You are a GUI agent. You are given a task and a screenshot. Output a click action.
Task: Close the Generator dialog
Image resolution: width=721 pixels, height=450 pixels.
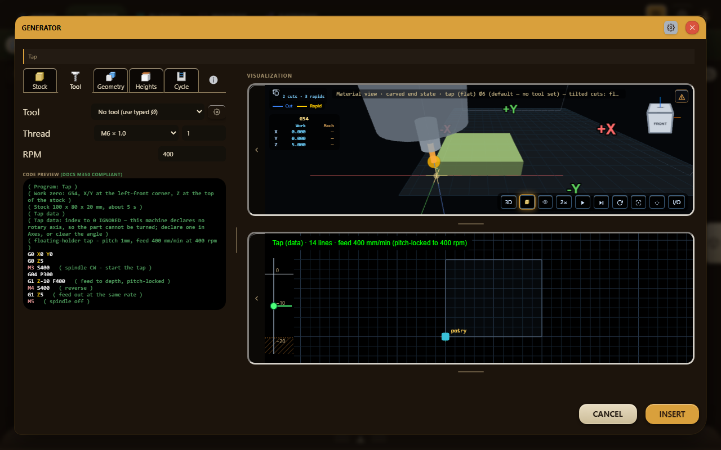[x=692, y=28]
